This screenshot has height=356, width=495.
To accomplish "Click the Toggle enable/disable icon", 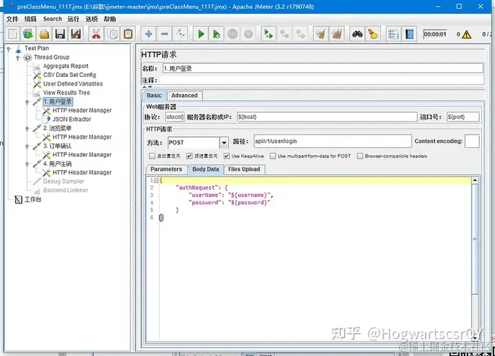I will coord(181,34).
